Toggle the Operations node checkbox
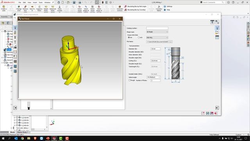 [x=5, y=63]
